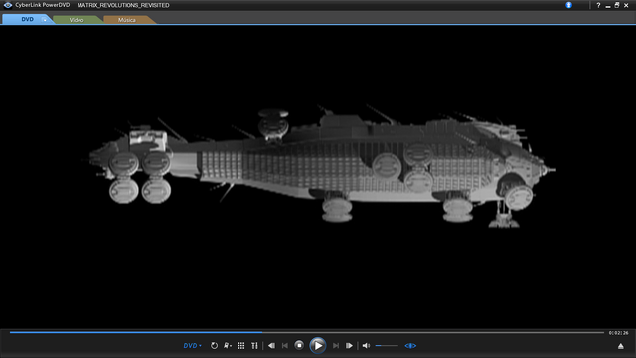Click the CyberLink PowerDVD logo icon
636x358 pixels.
[x=8, y=5]
